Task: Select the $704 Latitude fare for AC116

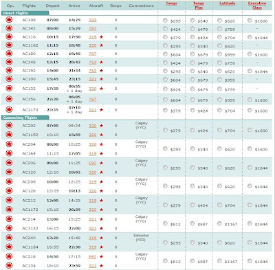Action: click(x=219, y=37)
